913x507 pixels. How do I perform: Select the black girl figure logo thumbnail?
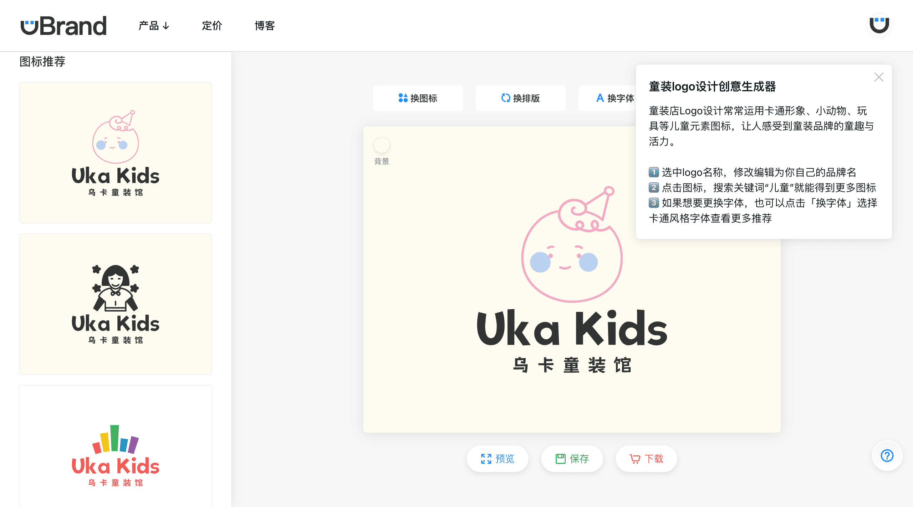coord(116,304)
